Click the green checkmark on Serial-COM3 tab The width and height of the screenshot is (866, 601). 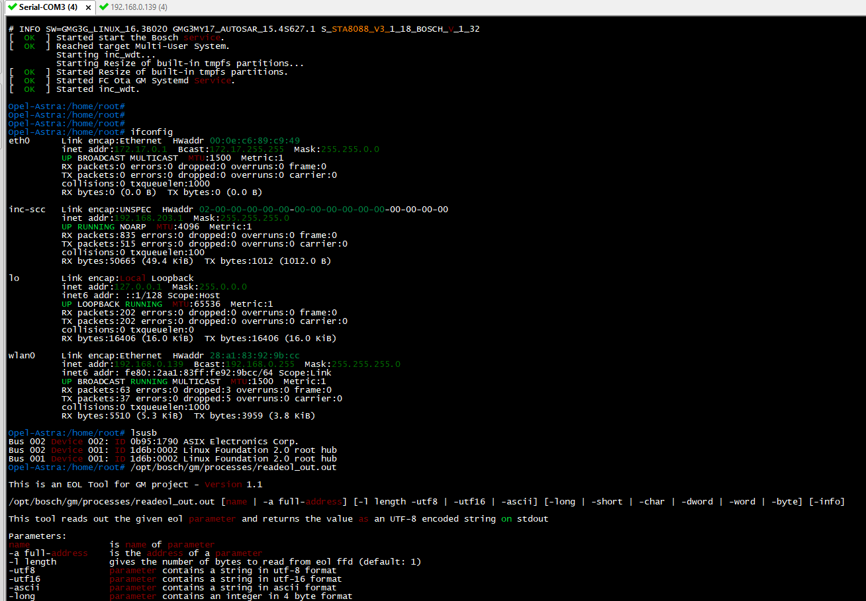(x=12, y=7)
